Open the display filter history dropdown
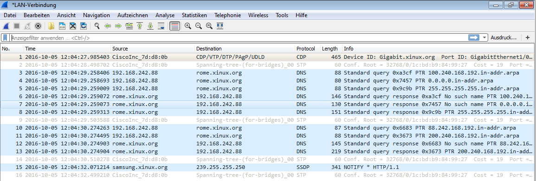The height and width of the screenshot is (181, 536). (484, 38)
